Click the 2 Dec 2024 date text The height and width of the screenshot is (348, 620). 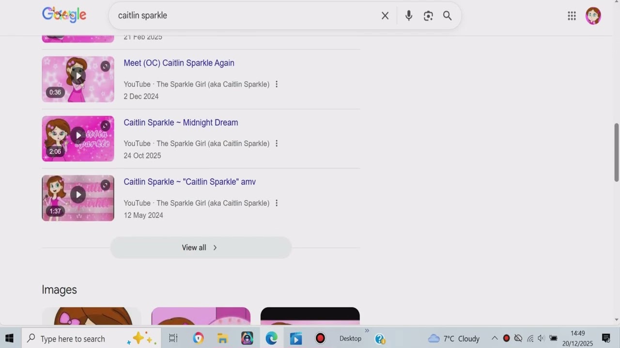coord(141,96)
